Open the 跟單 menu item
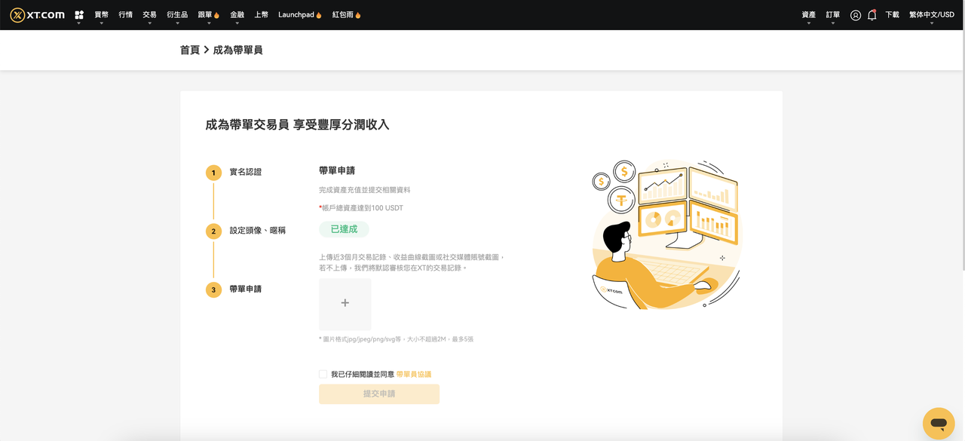The width and height of the screenshot is (965, 441). point(208,15)
